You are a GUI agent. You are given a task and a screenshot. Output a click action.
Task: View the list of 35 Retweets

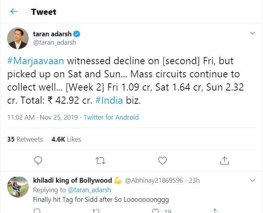coord(25,139)
